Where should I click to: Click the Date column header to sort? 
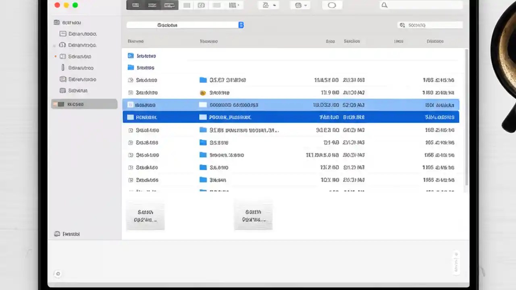[352, 41]
